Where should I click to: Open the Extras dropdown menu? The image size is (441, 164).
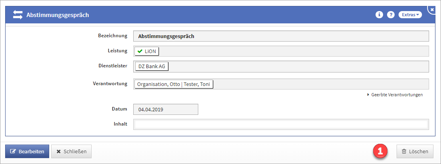[410, 15]
